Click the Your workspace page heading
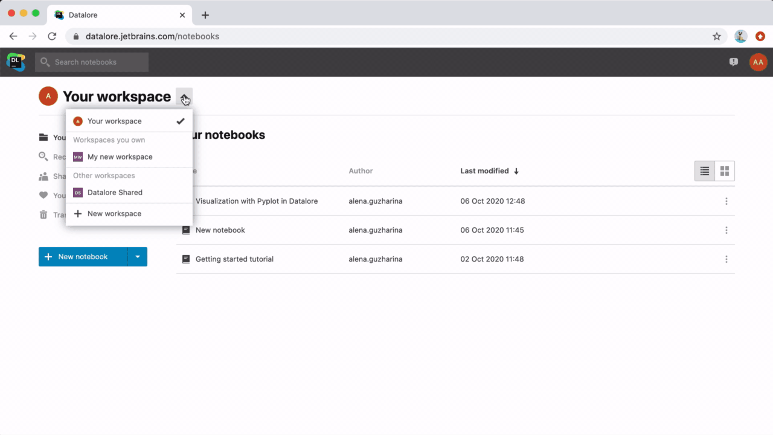This screenshot has height=435, width=773. tap(117, 97)
